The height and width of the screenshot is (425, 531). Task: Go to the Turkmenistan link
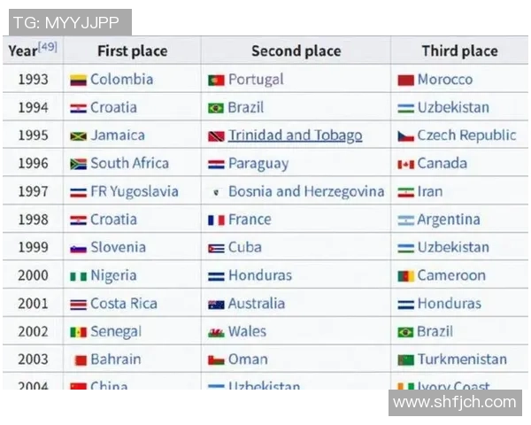[462, 359]
